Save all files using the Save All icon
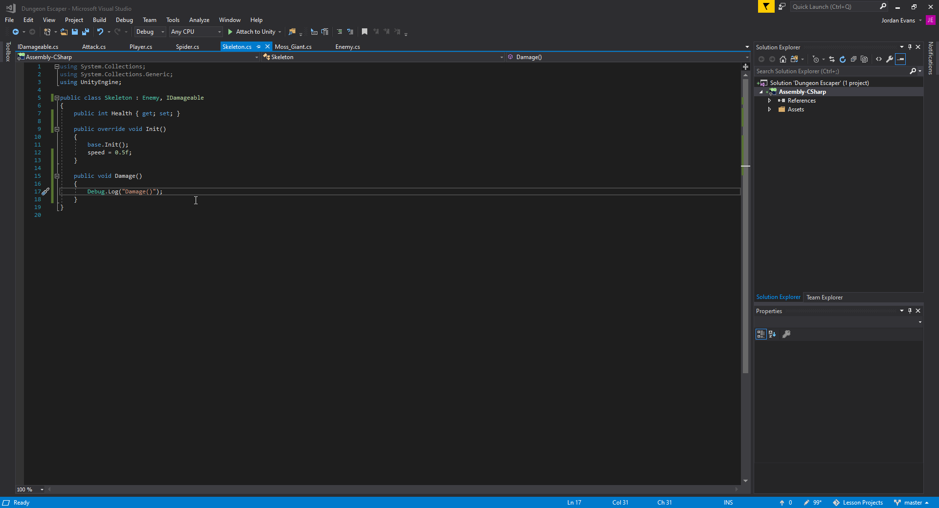 point(86,32)
